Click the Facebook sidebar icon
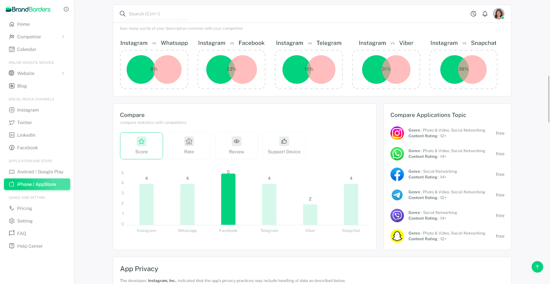This screenshot has width=550, height=284. [12, 148]
